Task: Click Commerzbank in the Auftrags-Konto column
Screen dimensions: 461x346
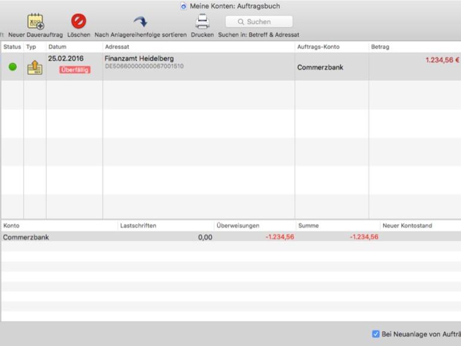Action: [x=320, y=67]
